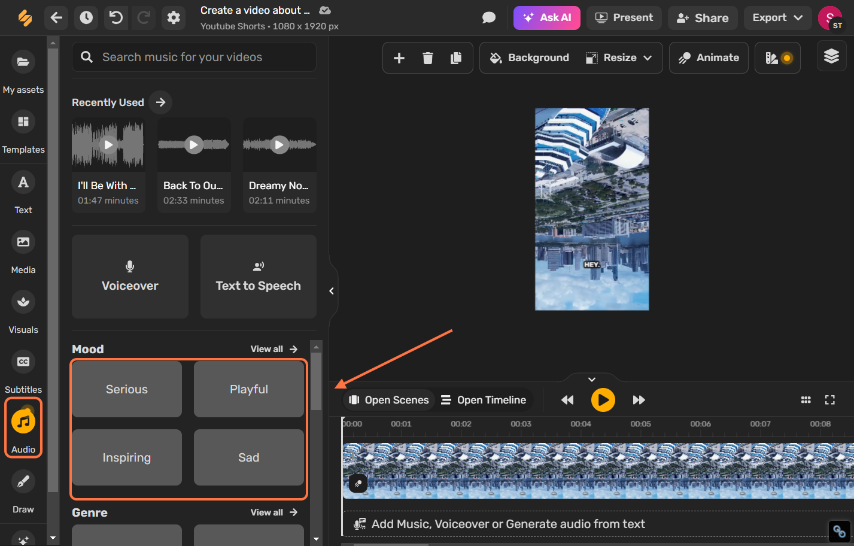
Task: Open the comments bubble icon
Action: pyautogui.click(x=489, y=18)
